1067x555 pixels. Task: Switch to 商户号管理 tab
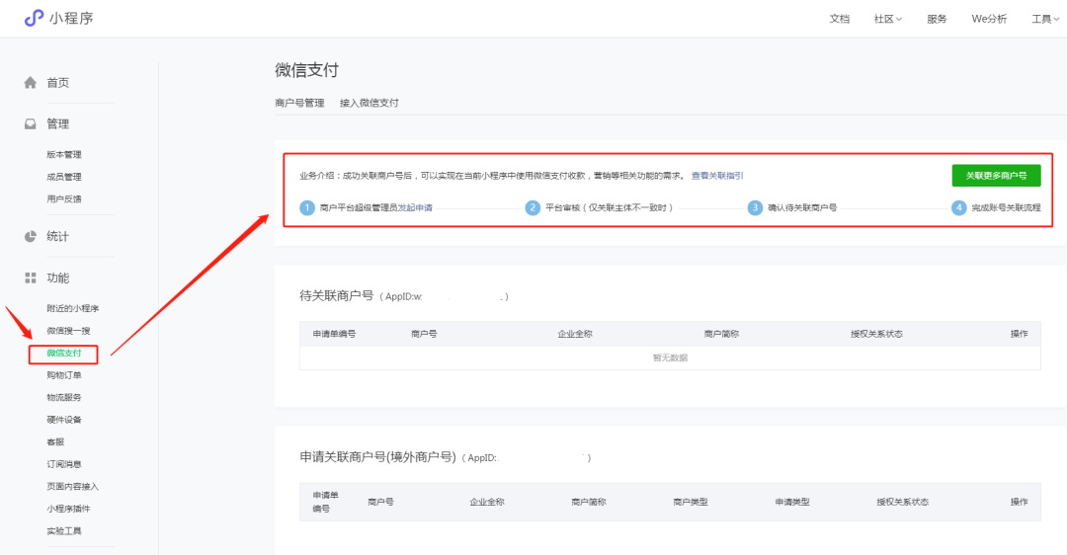pyautogui.click(x=299, y=103)
